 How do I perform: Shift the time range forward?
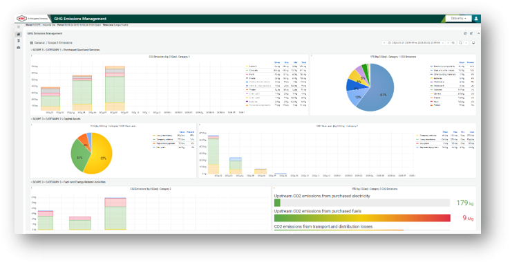(x=448, y=43)
